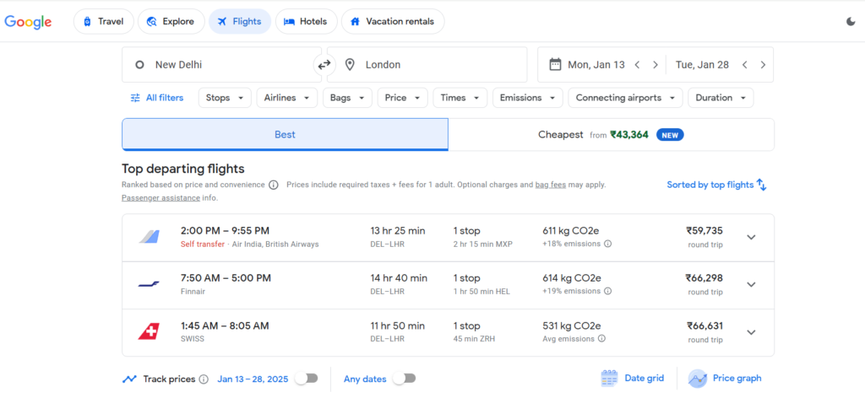Go to next day for Mon, Jan 13
The height and width of the screenshot is (403, 865).
[x=656, y=65]
